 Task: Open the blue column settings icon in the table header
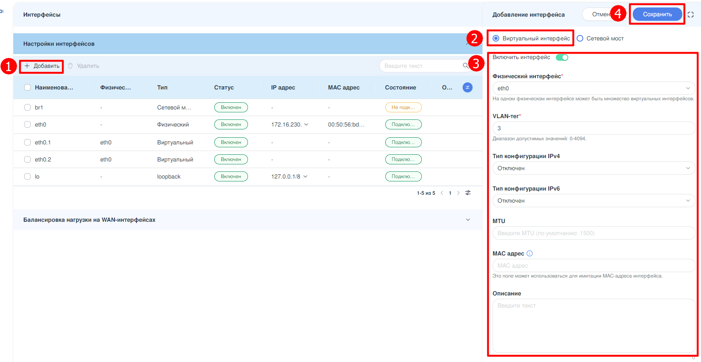[468, 87]
